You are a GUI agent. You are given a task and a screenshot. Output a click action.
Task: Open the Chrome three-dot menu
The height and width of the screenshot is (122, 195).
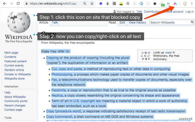pos(192,3)
